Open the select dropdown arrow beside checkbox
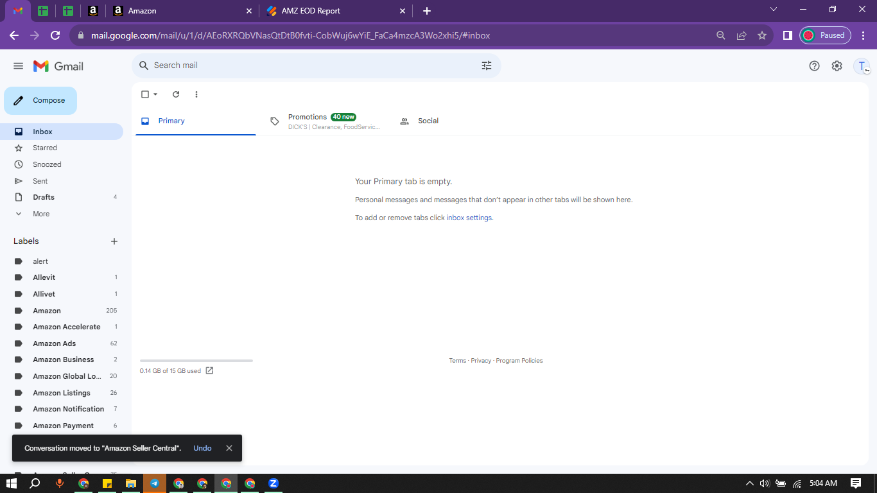This screenshot has width=877, height=493. pyautogui.click(x=155, y=94)
